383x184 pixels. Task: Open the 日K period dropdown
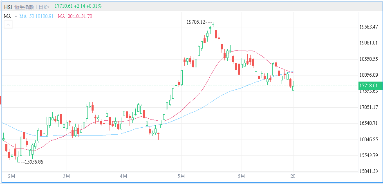click(44, 7)
